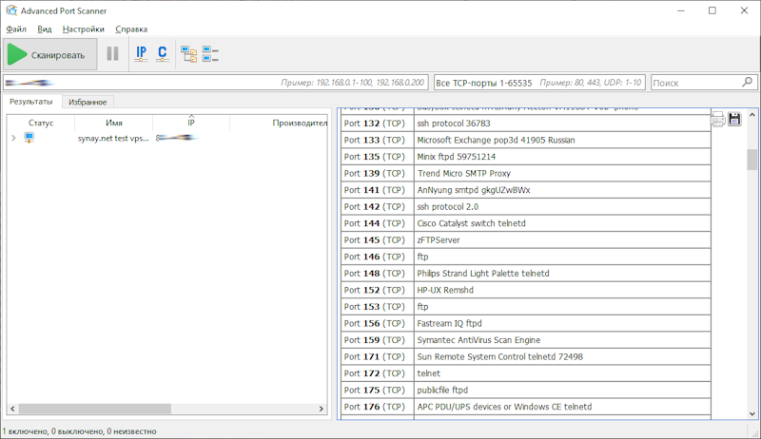The width and height of the screenshot is (761, 439).
Task: Select the computer icon in results row
Action: [x=29, y=138]
